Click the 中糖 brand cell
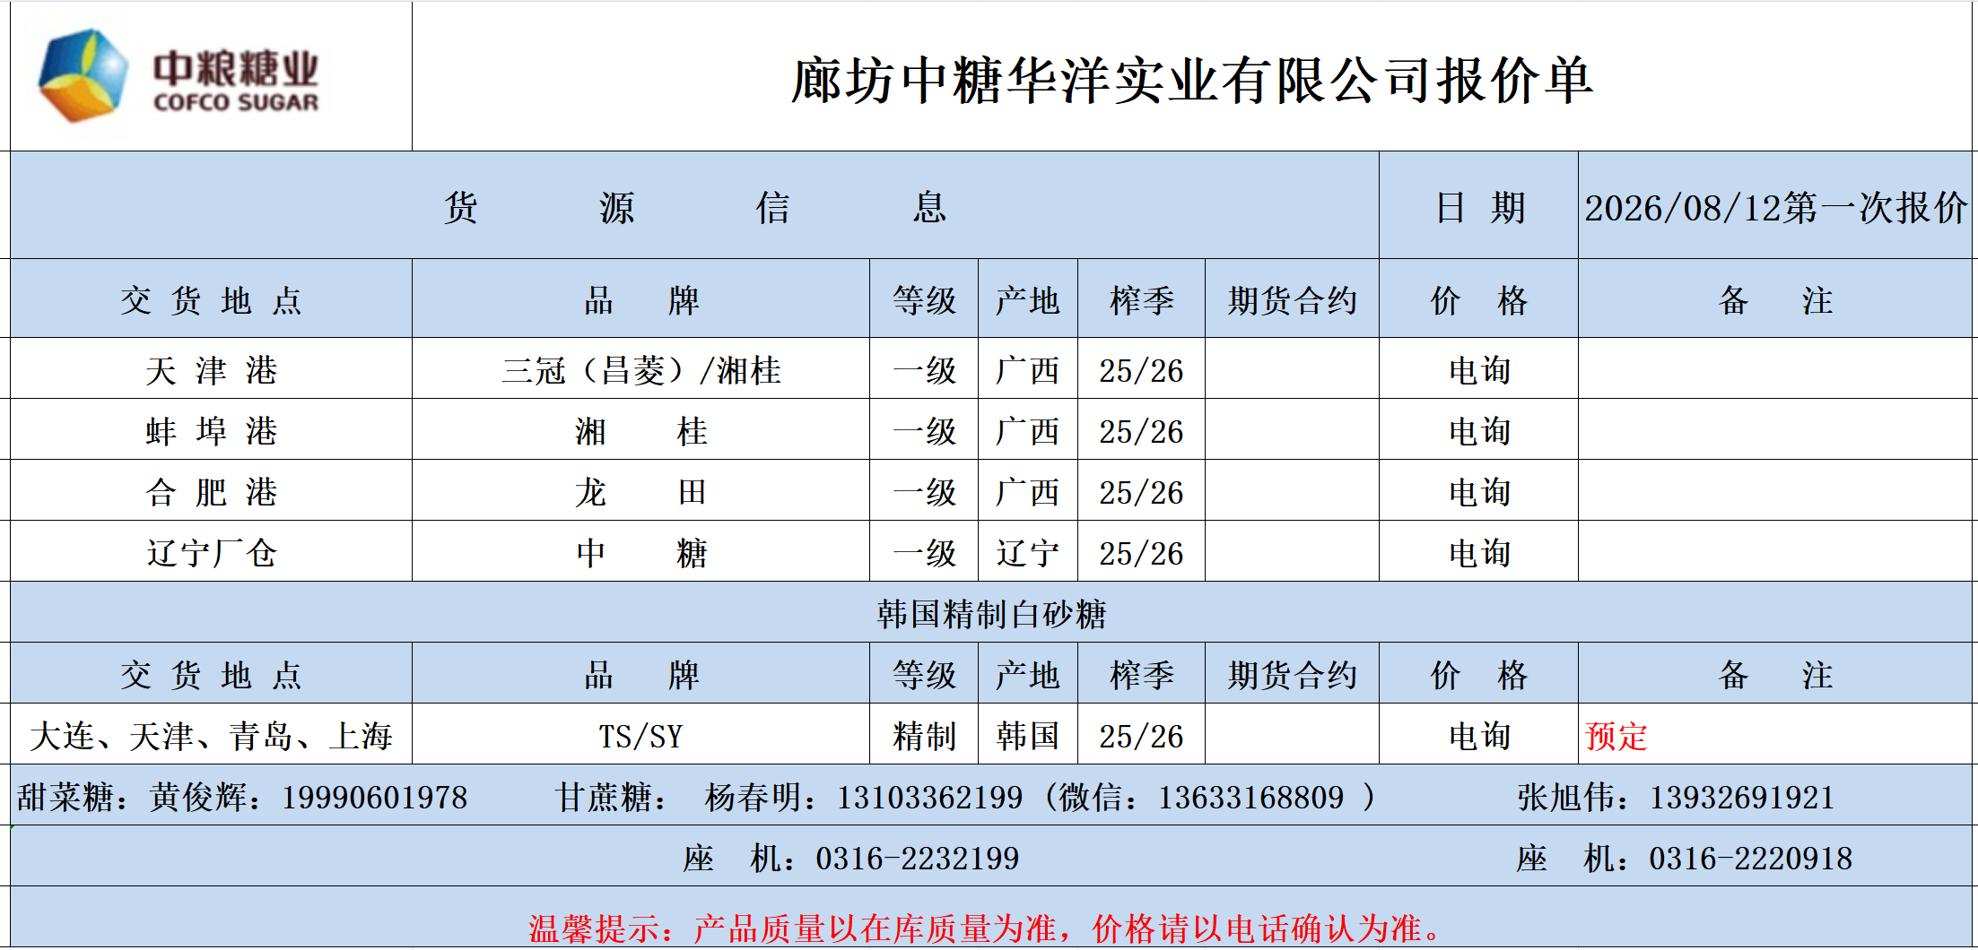Screen dimensions: 1978x950 click(641, 553)
